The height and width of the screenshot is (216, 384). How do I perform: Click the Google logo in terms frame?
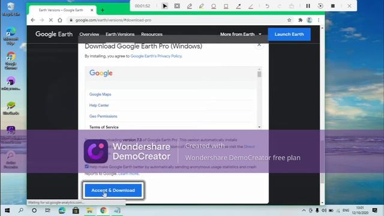(x=101, y=73)
